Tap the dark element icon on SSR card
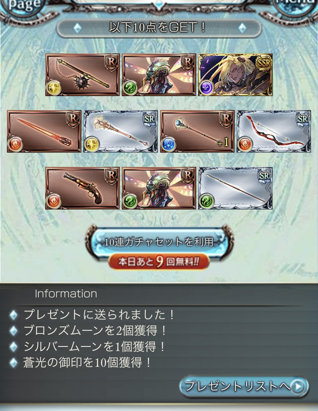The height and width of the screenshot is (411, 318). 207,88
